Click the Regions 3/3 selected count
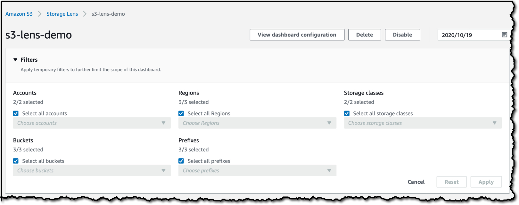This screenshot has height=205, width=519. (x=194, y=102)
